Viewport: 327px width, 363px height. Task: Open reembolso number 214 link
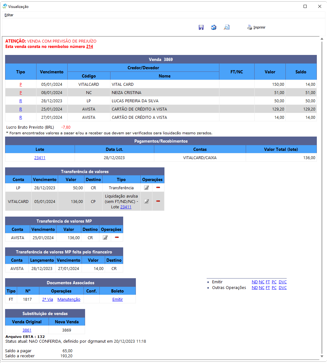click(90, 47)
